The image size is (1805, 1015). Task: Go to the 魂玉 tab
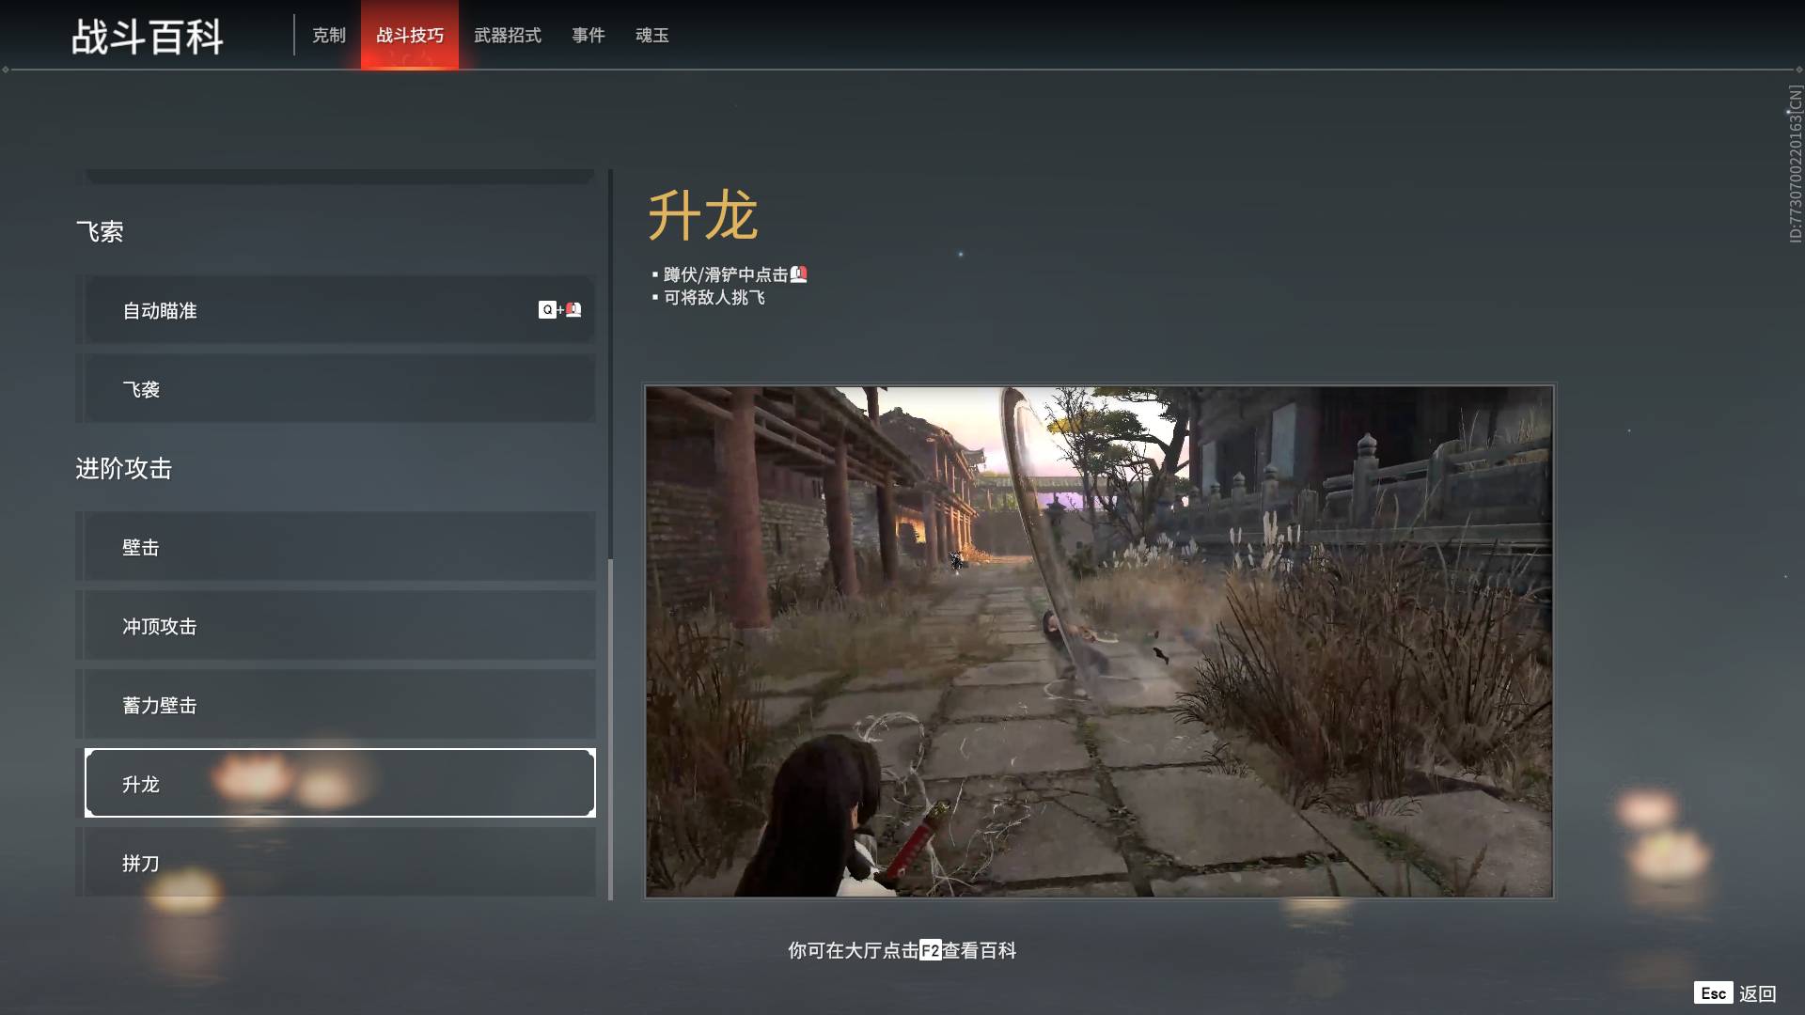tap(652, 36)
